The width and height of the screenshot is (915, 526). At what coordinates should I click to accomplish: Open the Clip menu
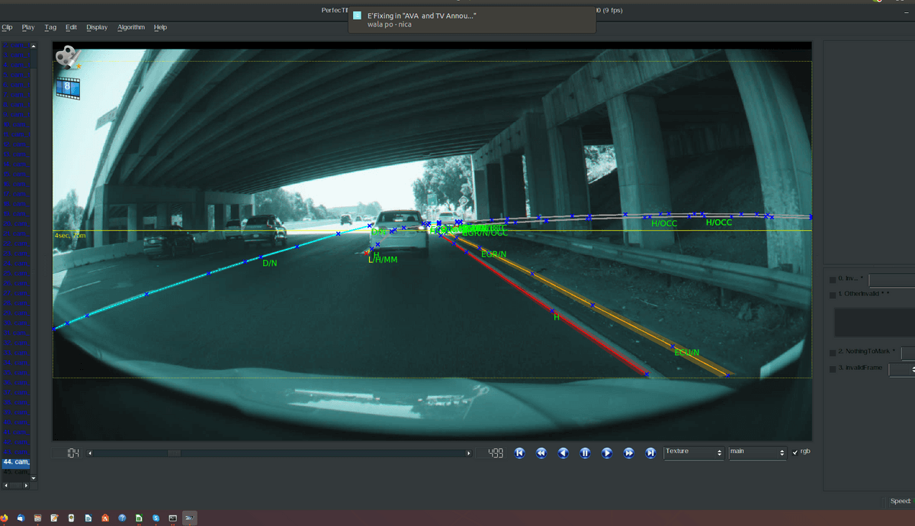tap(7, 27)
